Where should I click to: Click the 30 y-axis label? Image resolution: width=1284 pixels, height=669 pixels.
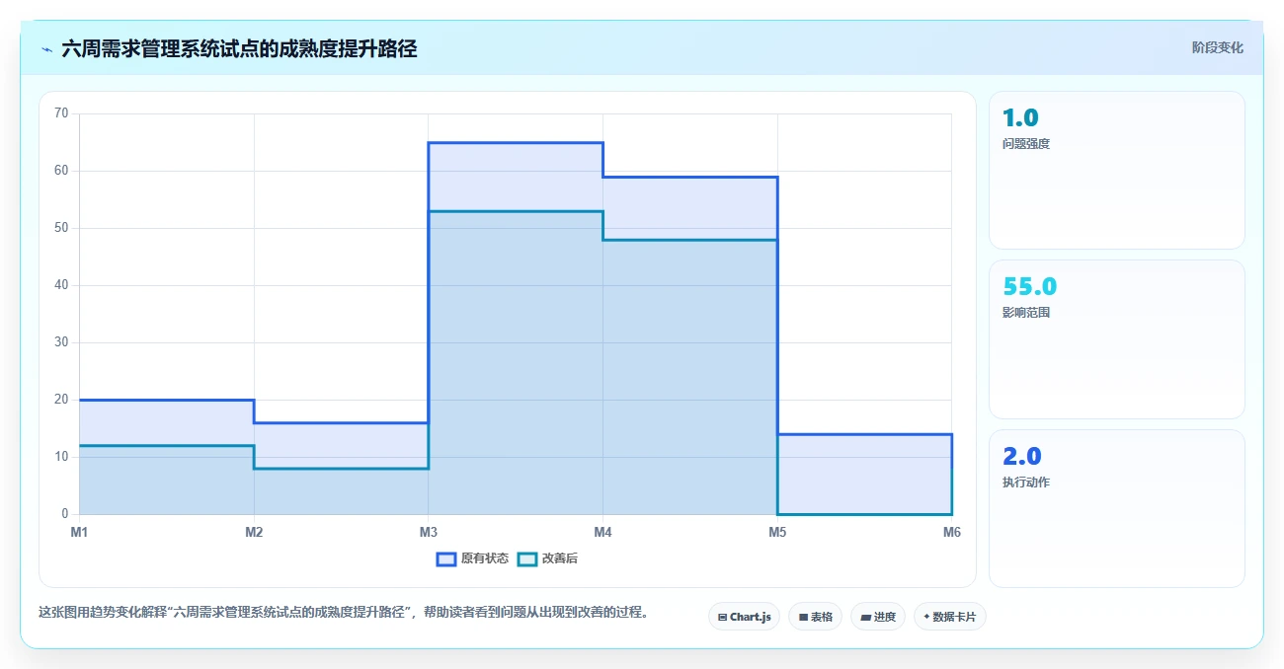click(x=61, y=342)
